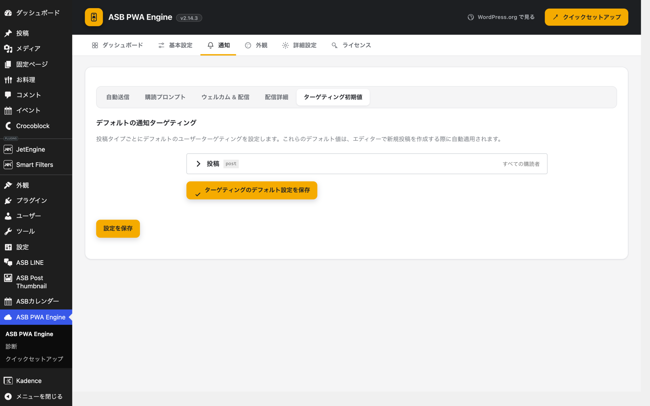Switch to ウェルカム & 配信 sub-tab
The height and width of the screenshot is (406, 650).
(x=225, y=97)
